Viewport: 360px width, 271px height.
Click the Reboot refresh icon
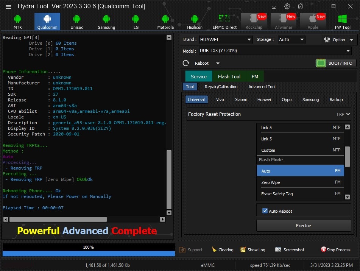(186, 63)
